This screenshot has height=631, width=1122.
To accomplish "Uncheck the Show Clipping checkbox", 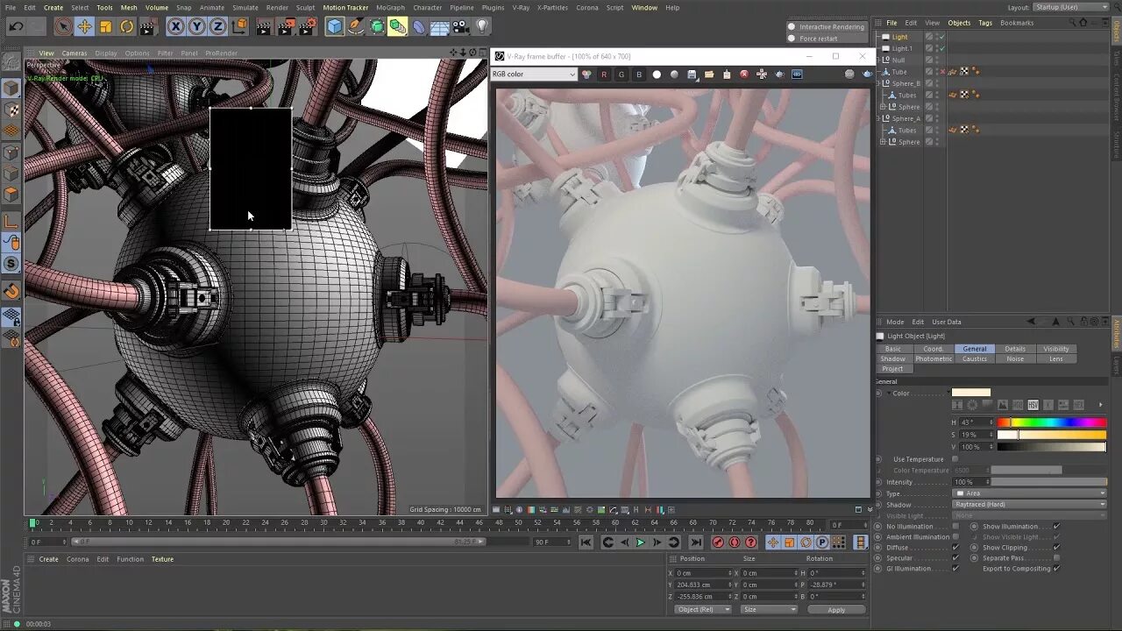I will [x=1056, y=548].
